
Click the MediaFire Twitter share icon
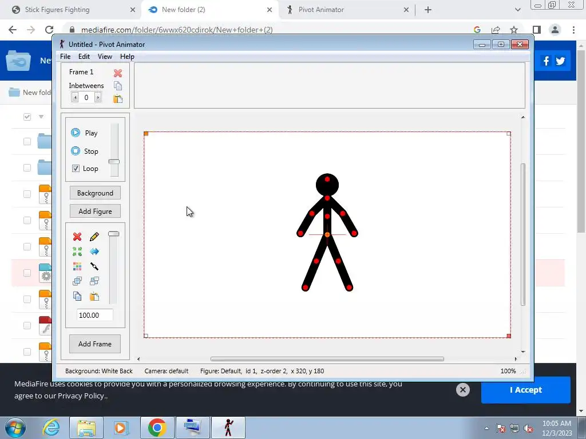click(560, 61)
